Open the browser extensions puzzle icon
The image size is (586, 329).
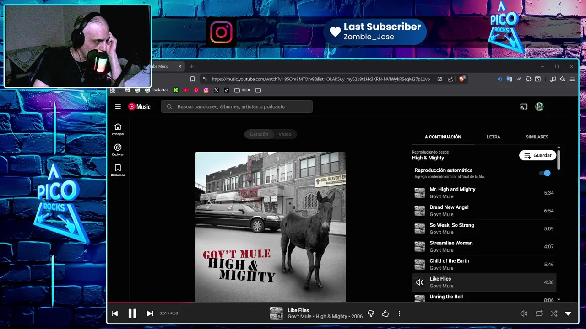coord(528,79)
